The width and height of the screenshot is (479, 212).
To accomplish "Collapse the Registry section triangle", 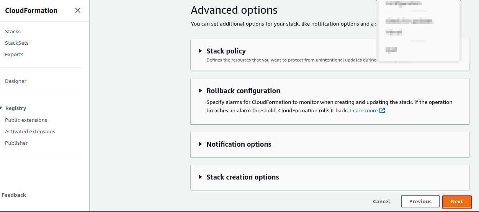I will [x=2, y=108].
